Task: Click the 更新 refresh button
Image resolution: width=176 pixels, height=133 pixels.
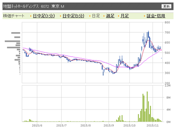Action: click(166, 6)
